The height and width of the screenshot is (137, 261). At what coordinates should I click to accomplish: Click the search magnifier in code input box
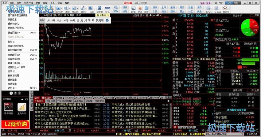click(243, 134)
